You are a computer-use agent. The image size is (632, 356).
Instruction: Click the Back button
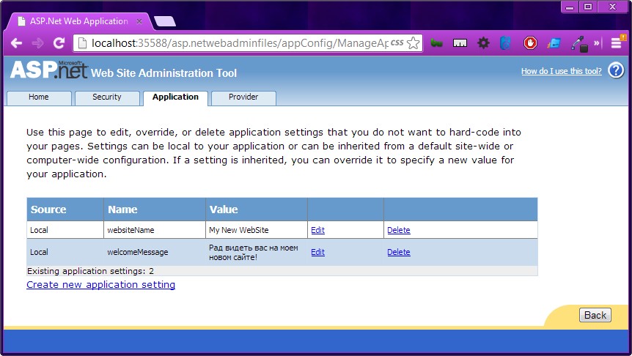point(595,315)
